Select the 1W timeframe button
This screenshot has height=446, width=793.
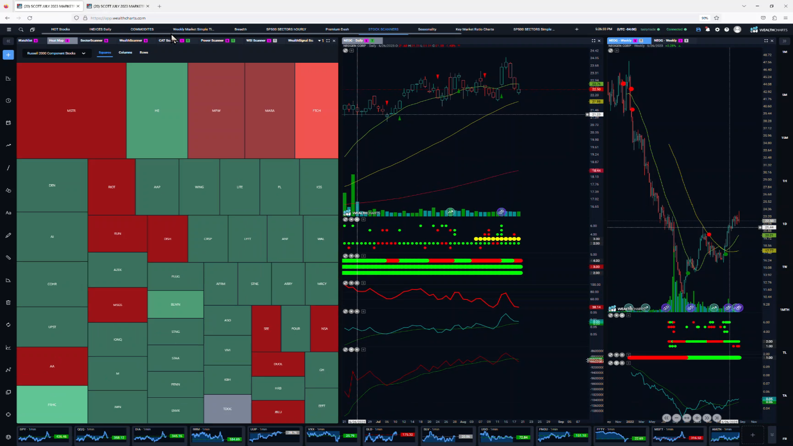coord(785,267)
